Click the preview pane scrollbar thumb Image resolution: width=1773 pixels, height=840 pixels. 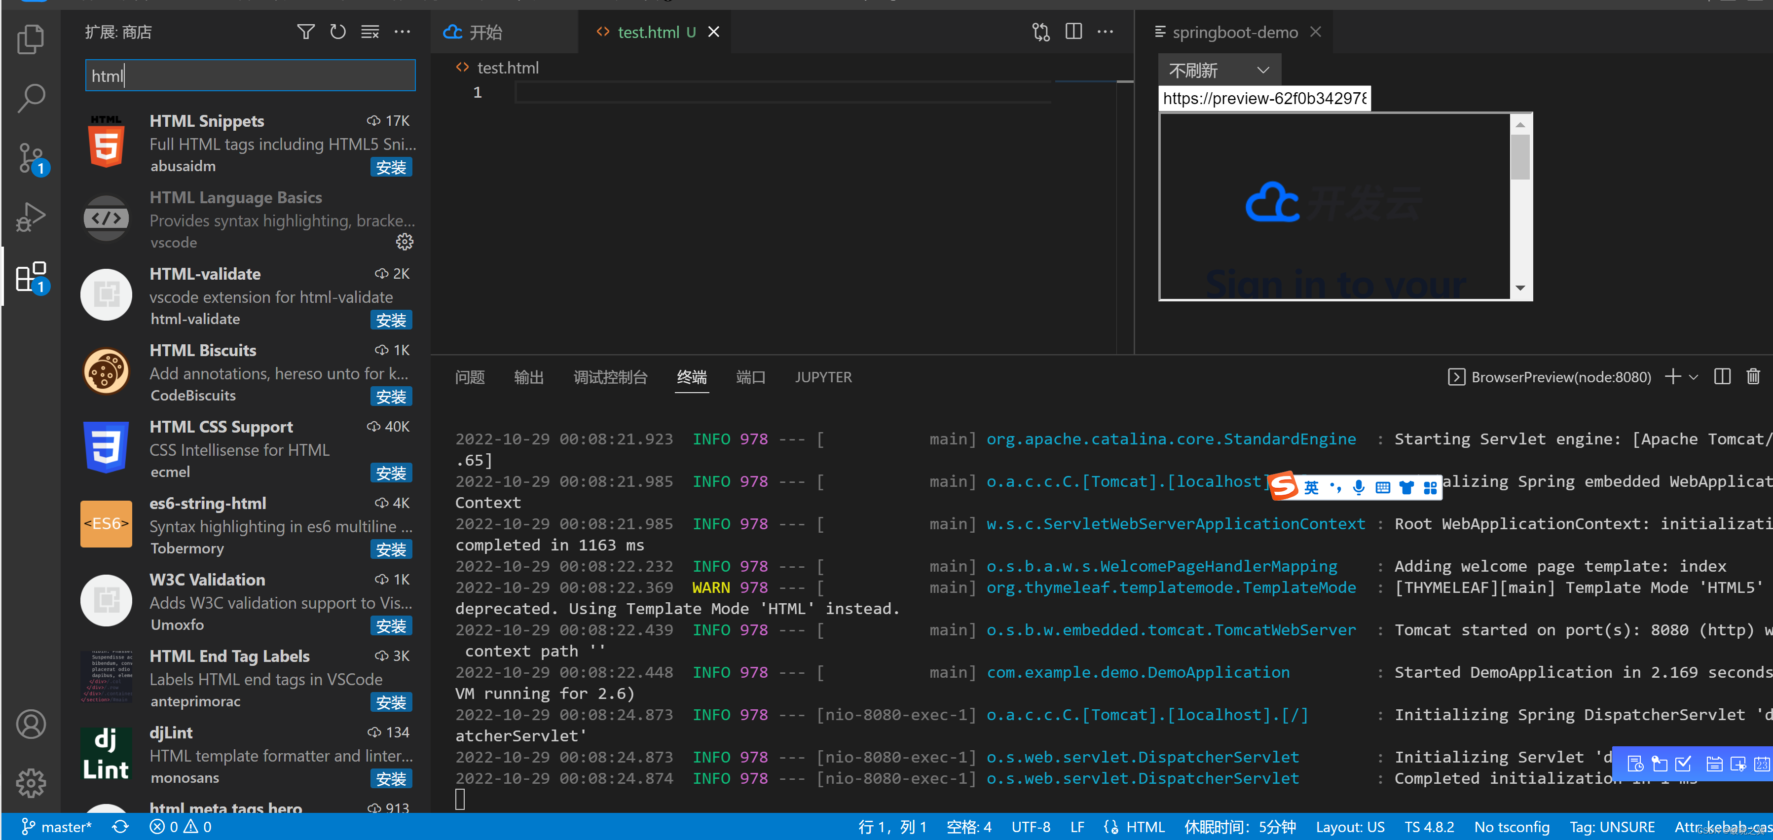click(x=1520, y=157)
